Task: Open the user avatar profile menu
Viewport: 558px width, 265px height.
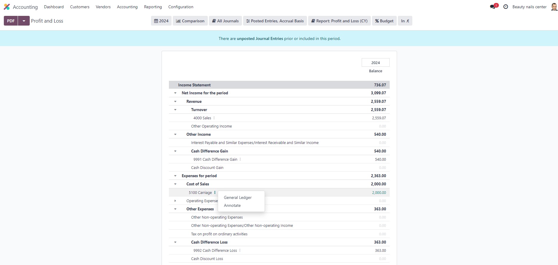Action: pos(554,7)
